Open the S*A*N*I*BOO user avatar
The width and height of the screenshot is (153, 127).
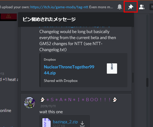click(30, 102)
